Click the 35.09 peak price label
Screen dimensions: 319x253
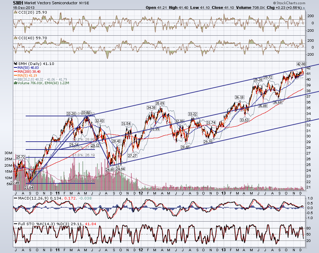coord(160,103)
